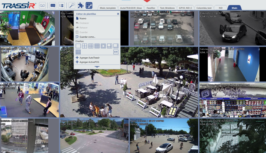266x153 pixels.
Task: Open the device tree toolbar icon
Action: 62,5
